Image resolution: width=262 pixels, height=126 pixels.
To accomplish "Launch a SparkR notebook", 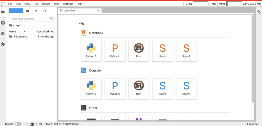I will click(187, 51).
